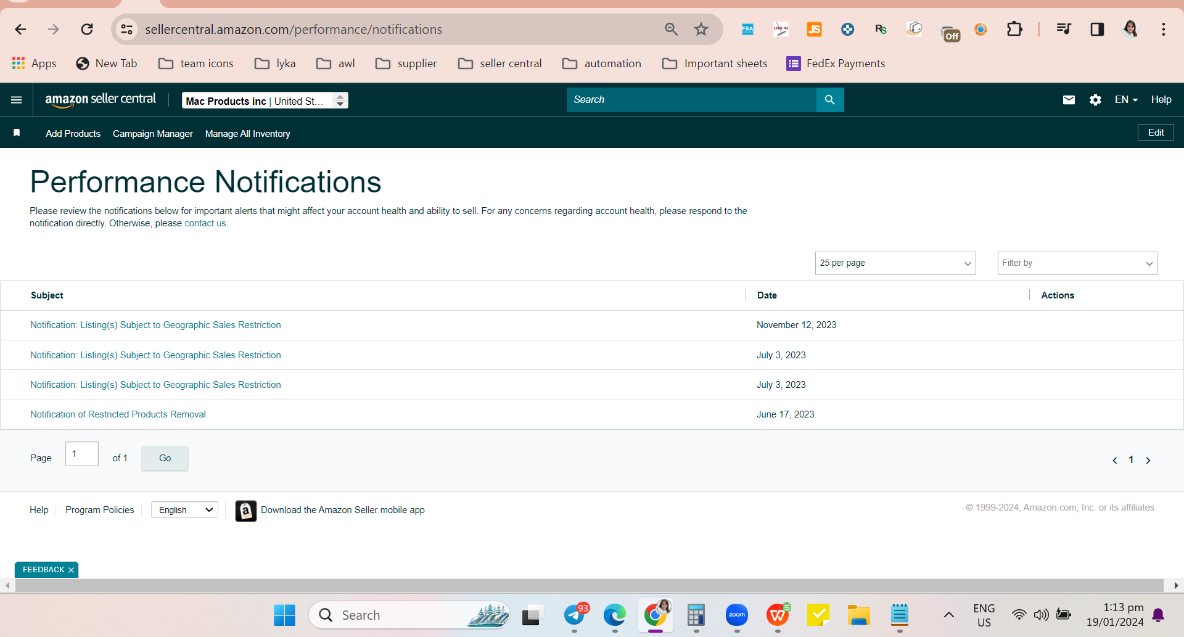Viewport: 1184px width, 637px height.
Task: Expand the EN language dropdown
Action: pyautogui.click(x=1126, y=100)
